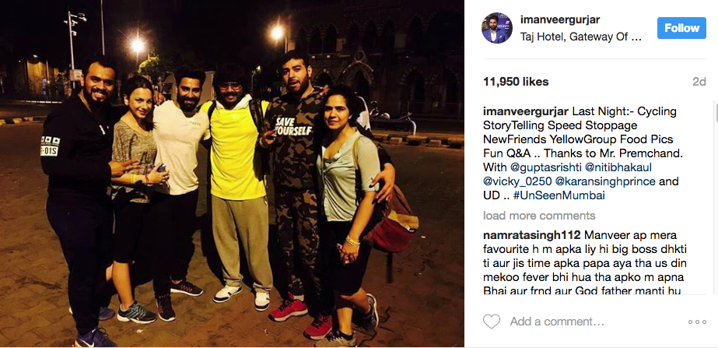Click the group photo of the post
Image resolution: width=718 pixels, height=348 pixels.
pos(232,174)
